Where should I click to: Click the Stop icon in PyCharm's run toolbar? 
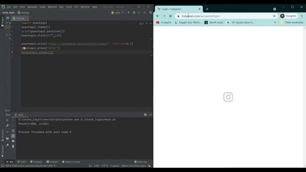144,12
